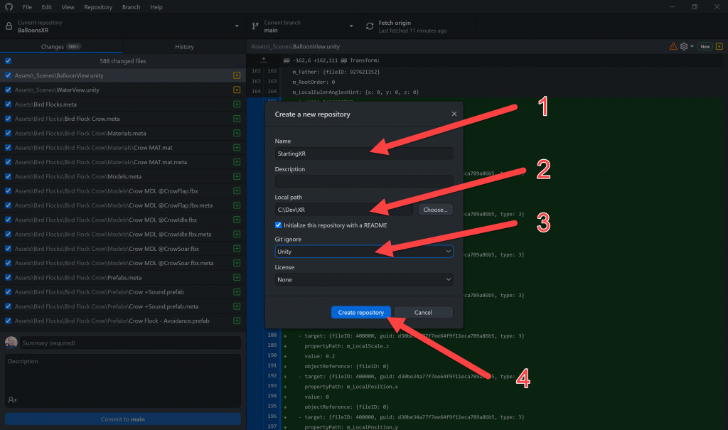Click the Create repository button
The image size is (728, 430).
[360, 312]
